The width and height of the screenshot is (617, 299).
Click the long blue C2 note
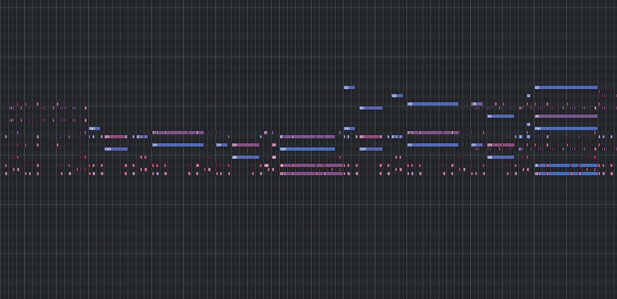click(x=433, y=104)
